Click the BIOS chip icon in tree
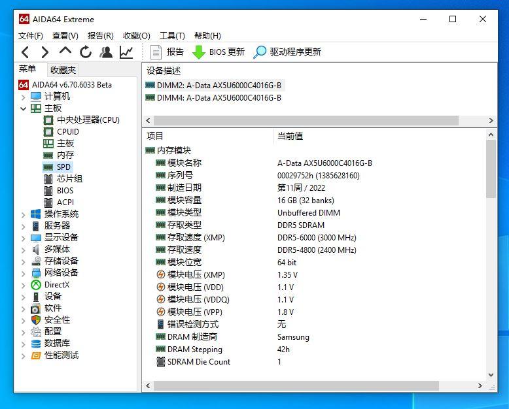This screenshot has height=409, width=509. coord(48,191)
